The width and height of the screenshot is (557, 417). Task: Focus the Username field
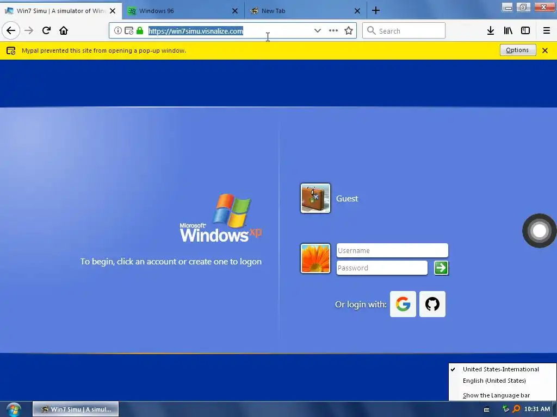(392, 250)
